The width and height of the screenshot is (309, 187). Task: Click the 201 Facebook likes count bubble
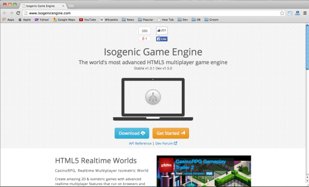pos(162,31)
